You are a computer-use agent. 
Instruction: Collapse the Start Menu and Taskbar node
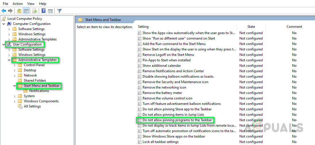point(14,86)
